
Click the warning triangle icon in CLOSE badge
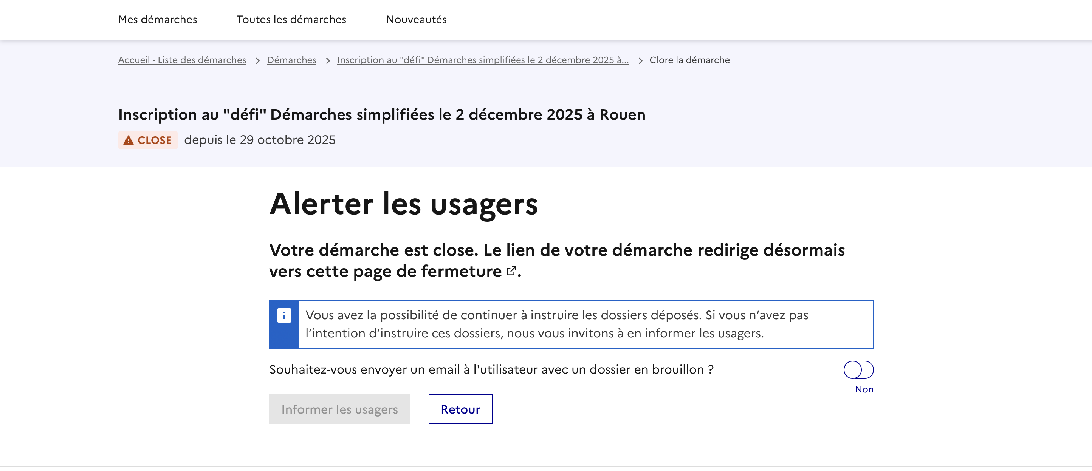click(129, 140)
